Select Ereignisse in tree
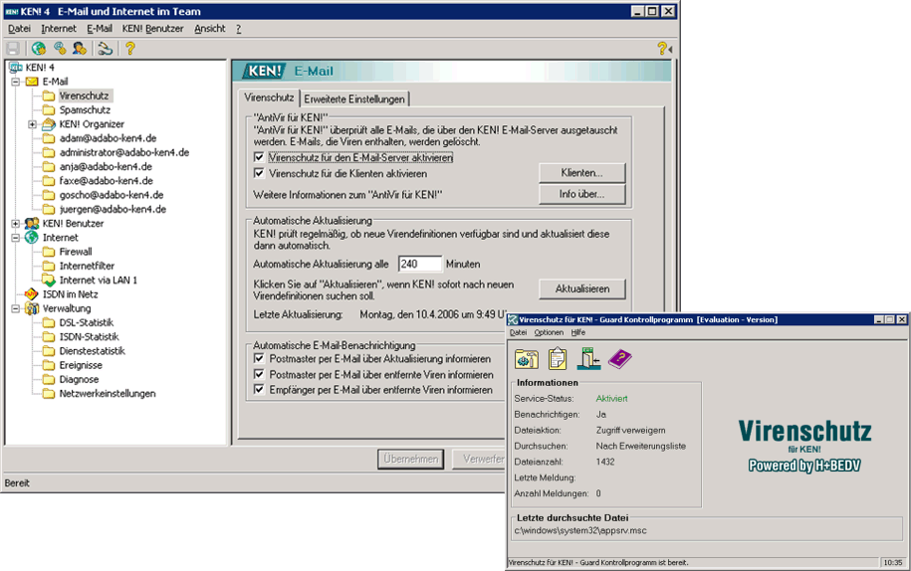The width and height of the screenshot is (911, 571). tap(81, 365)
